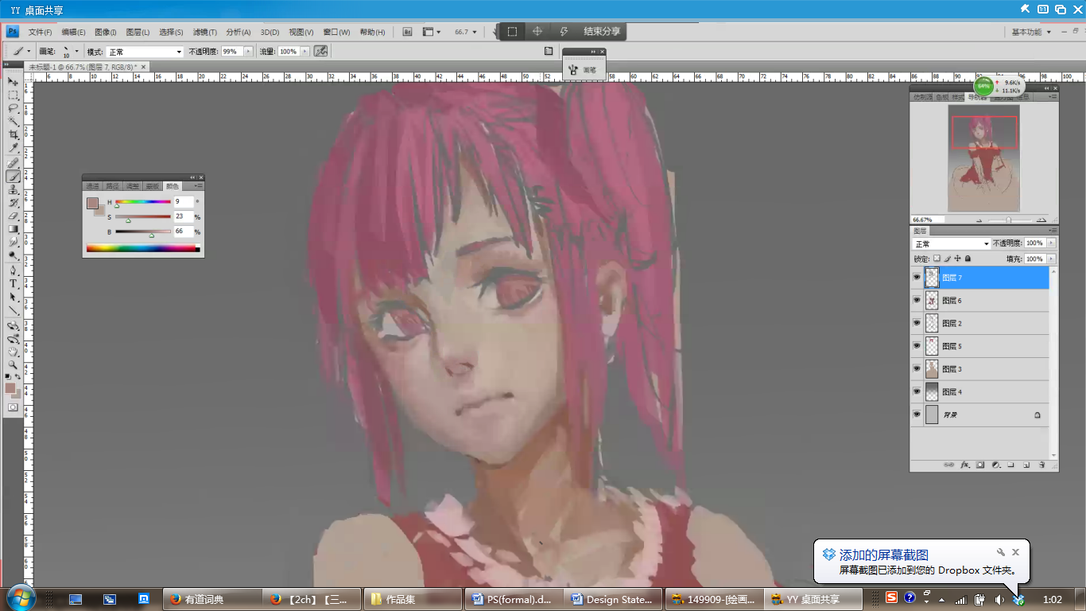Open the 基本功能 workspace dropdown
This screenshot has height=611, width=1086.
pos(1031,32)
